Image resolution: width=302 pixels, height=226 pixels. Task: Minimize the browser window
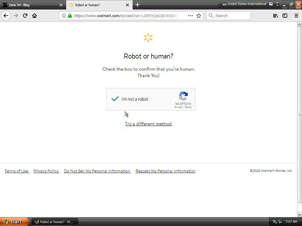tap(284, 5)
